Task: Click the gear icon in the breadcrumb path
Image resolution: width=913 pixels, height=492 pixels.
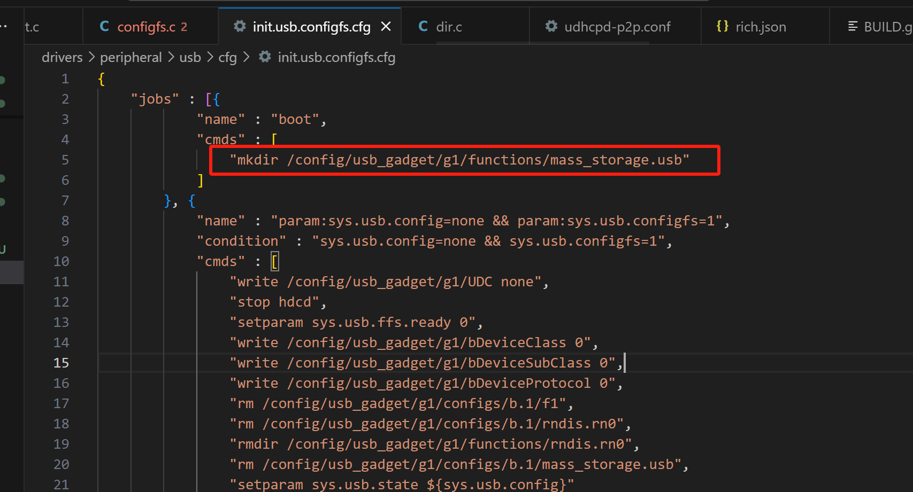Action: 264,57
